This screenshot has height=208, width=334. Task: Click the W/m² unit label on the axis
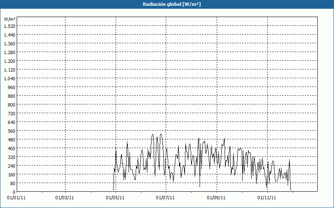coord(10,19)
